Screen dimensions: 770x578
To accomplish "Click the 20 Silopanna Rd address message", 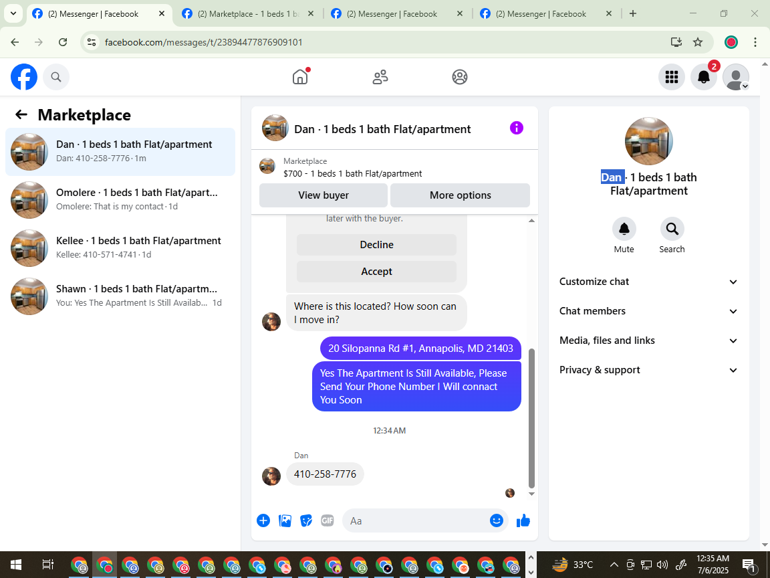I will point(421,349).
